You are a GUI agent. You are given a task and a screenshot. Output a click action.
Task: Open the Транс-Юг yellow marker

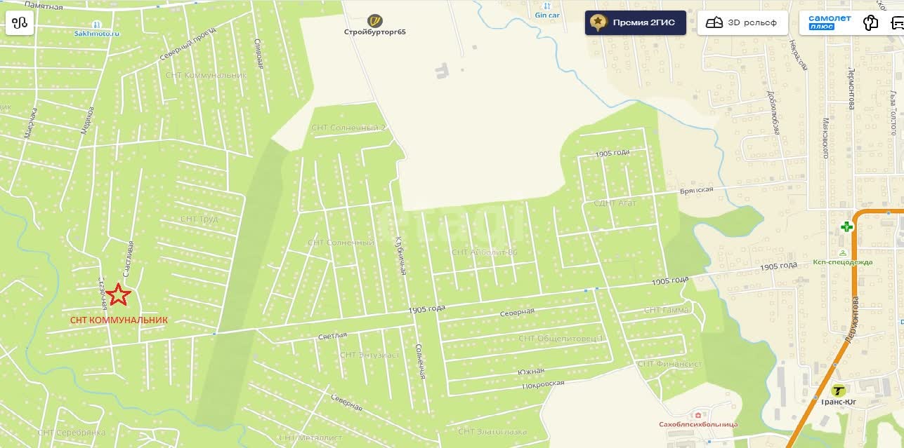837,391
